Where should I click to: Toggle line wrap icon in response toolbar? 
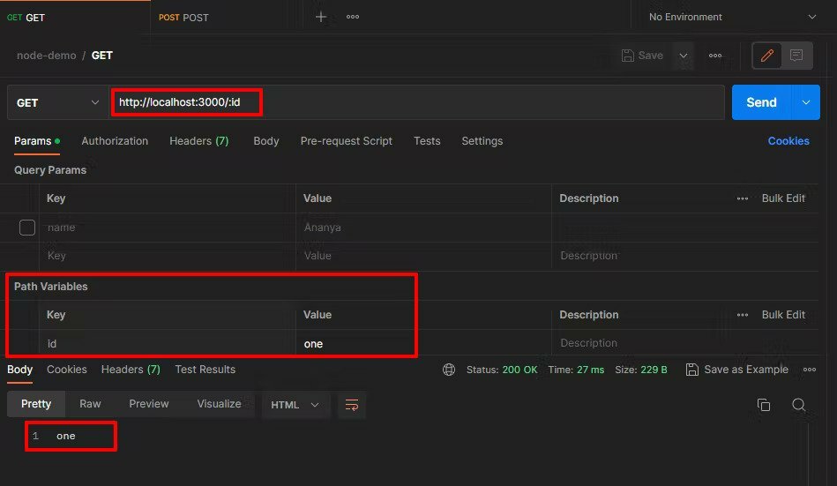352,405
